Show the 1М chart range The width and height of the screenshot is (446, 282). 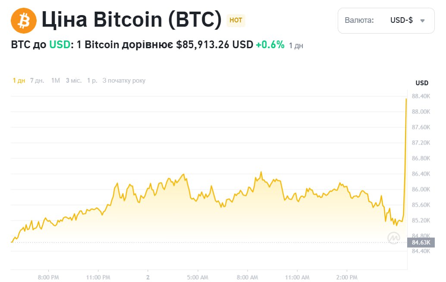coord(55,81)
